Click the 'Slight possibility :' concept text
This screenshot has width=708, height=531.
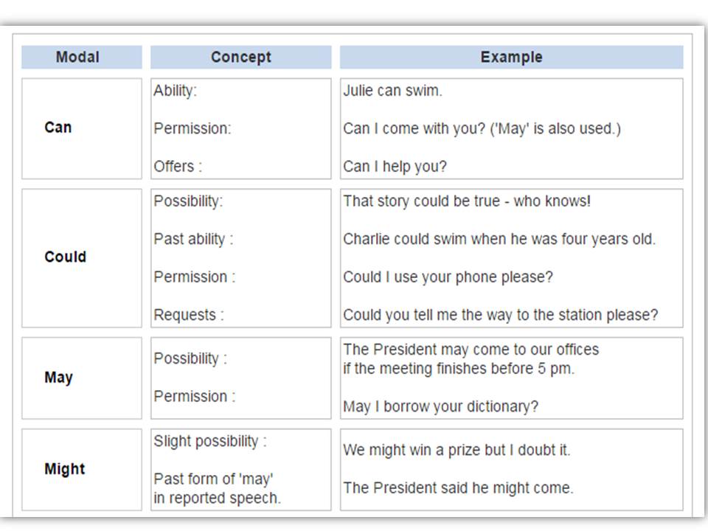(x=210, y=441)
